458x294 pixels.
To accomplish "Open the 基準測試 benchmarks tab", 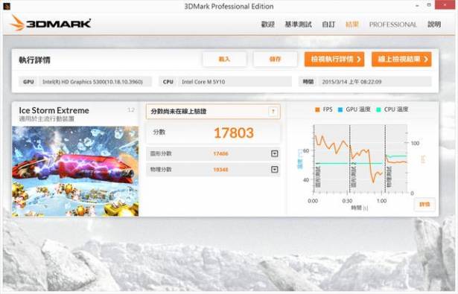I will pyautogui.click(x=298, y=25).
